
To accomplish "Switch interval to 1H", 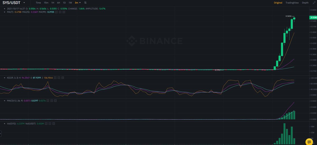I will pos(53,3).
